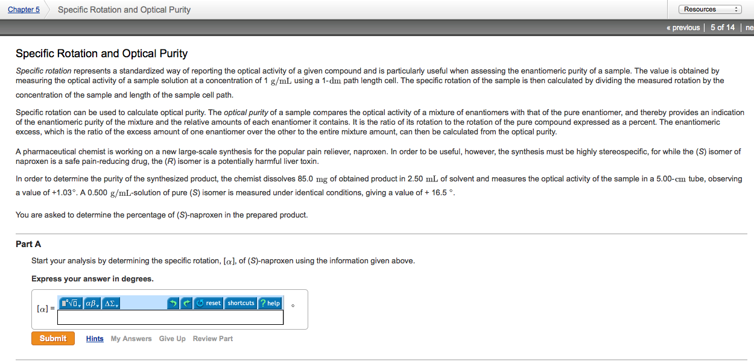
Task: Submit the Part A answer
Action: [53, 339]
